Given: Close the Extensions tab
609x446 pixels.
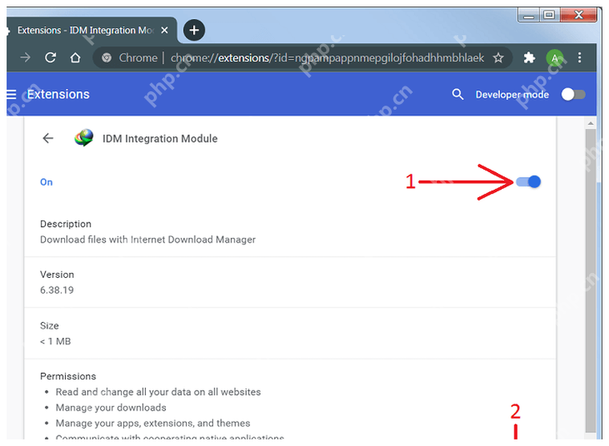Looking at the screenshot, I should pos(165,30).
